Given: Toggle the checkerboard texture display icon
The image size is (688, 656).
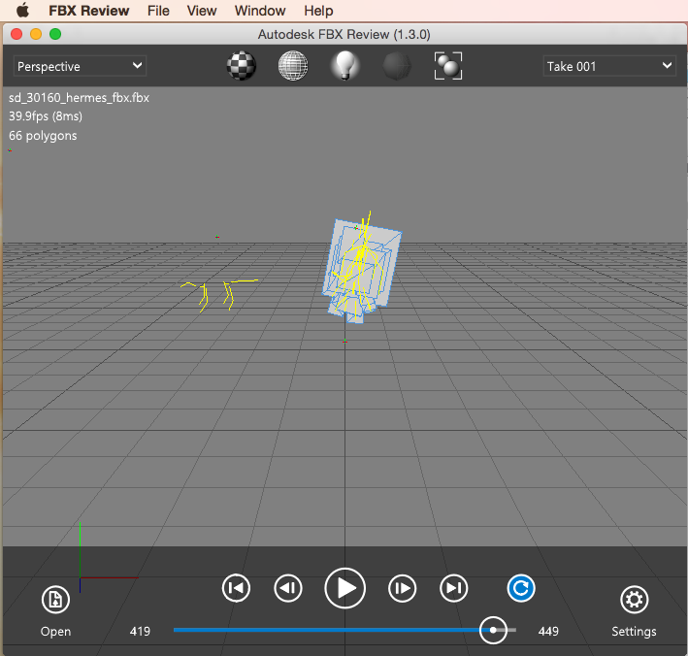Looking at the screenshot, I should tap(242, 66).
